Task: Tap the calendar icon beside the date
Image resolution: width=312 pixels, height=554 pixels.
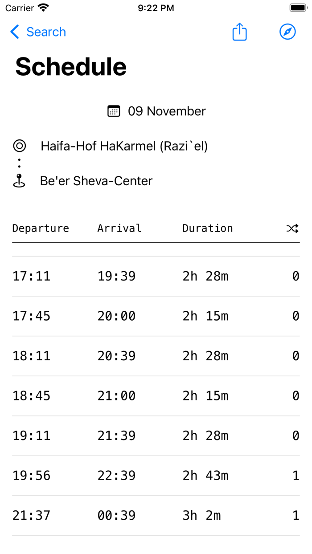Action: 114,111
